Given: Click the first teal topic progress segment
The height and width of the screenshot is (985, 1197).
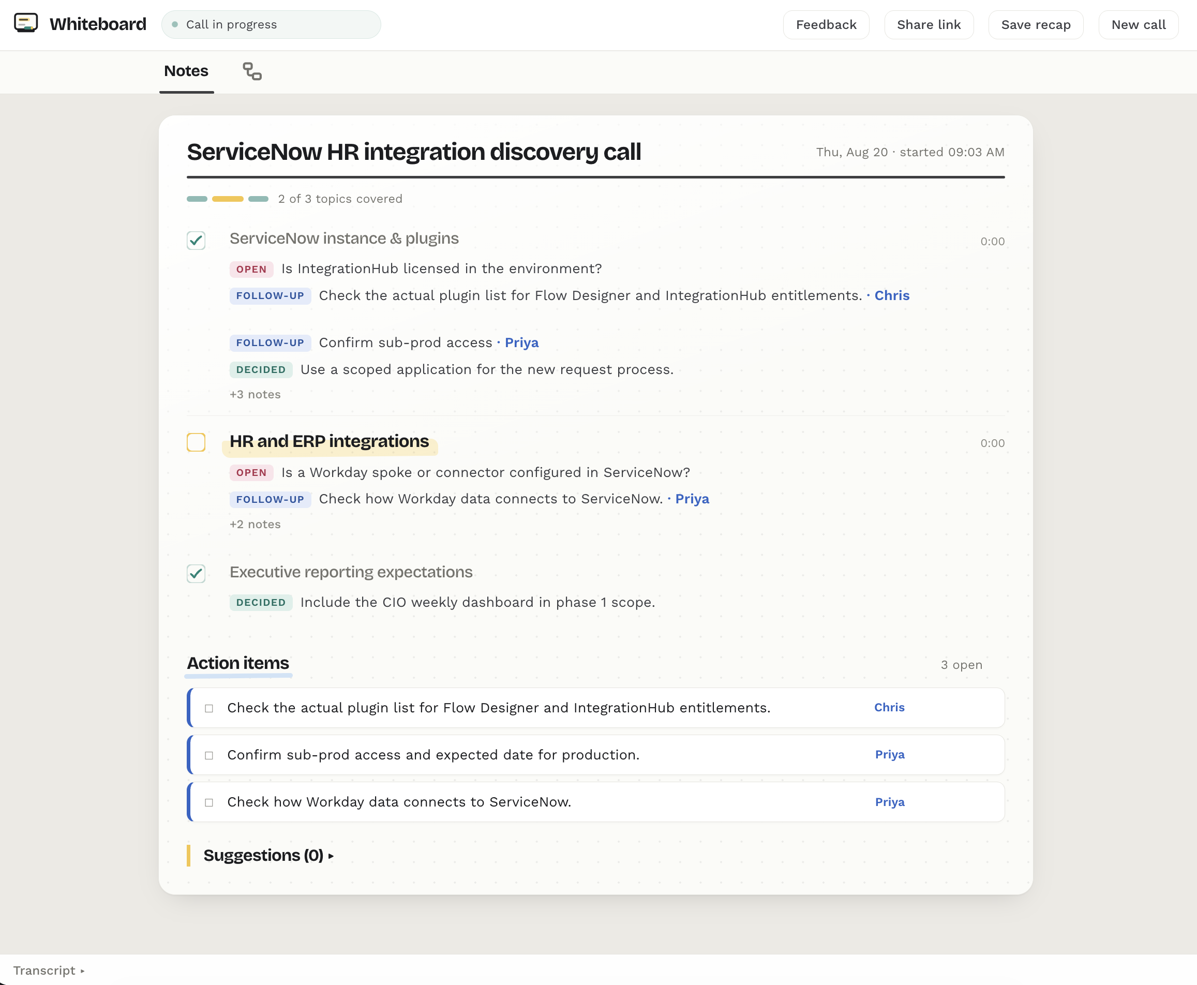Looking at the screenshot, I should point(197,199).
